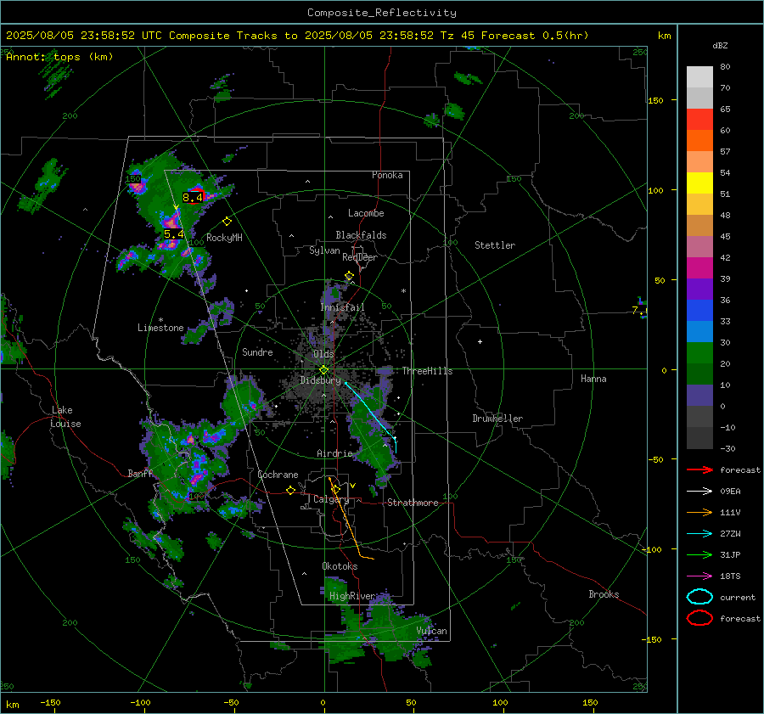Select the orange 111V track arrow
The width and height of the screenshot is (764, 714).
699,512
